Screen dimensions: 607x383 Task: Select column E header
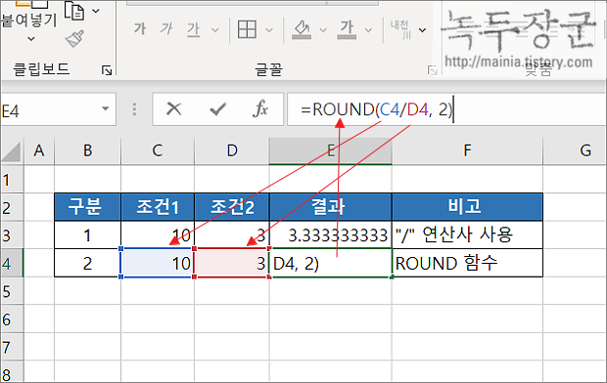[x=331, y=151]
